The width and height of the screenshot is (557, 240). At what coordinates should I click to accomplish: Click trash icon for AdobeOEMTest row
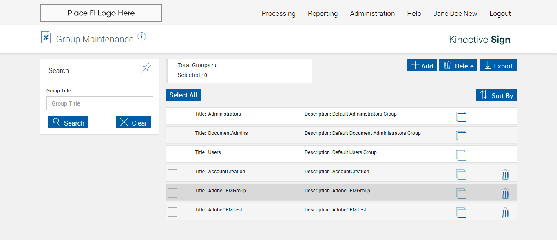click(505, 213)
